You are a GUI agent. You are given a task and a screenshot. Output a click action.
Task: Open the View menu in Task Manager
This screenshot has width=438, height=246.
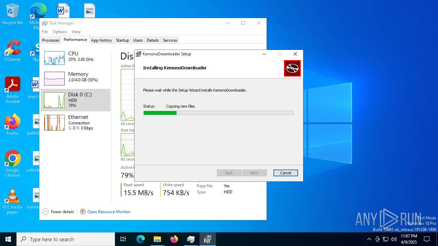[x=76, y=32]
